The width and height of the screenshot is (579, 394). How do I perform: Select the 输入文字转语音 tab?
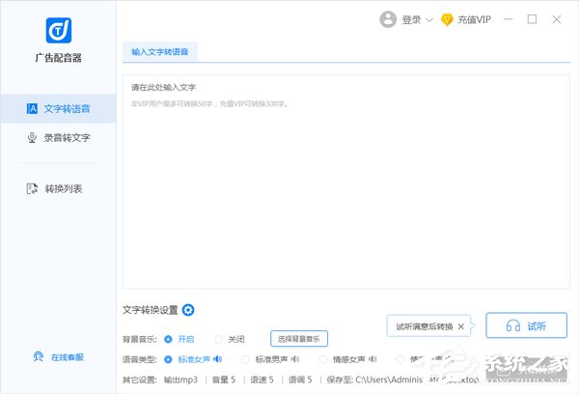(164, 50)
